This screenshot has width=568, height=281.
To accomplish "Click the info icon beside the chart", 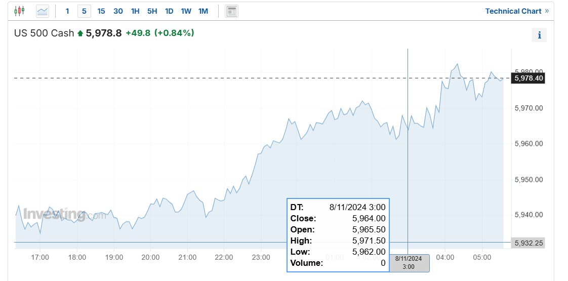I will tap(539, 35).
